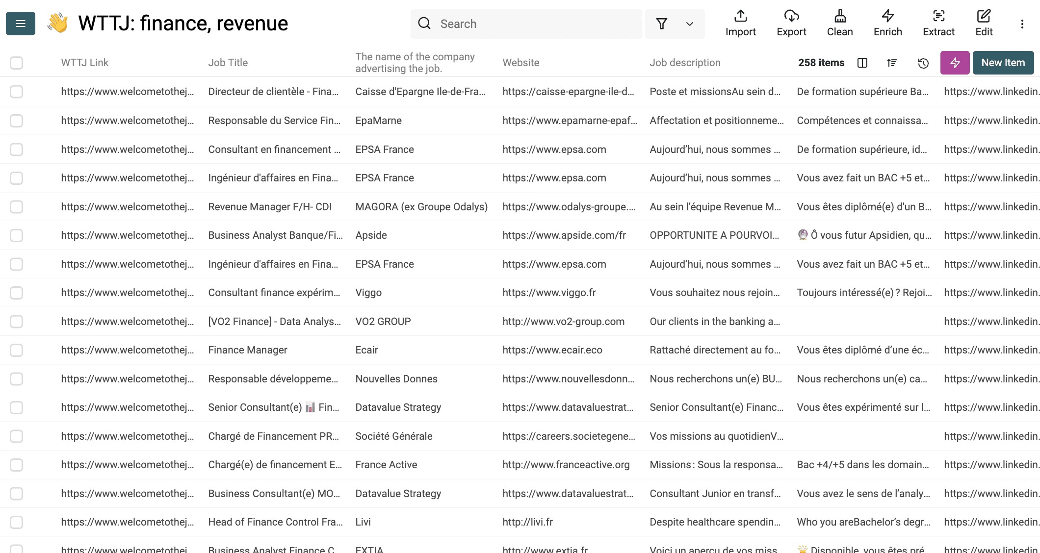
Task: Click the WTTJ Link column header
Action: tap(84, 63)
